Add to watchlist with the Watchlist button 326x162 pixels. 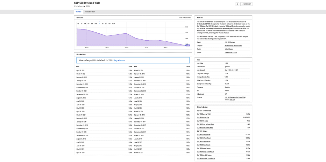(246, 4)
